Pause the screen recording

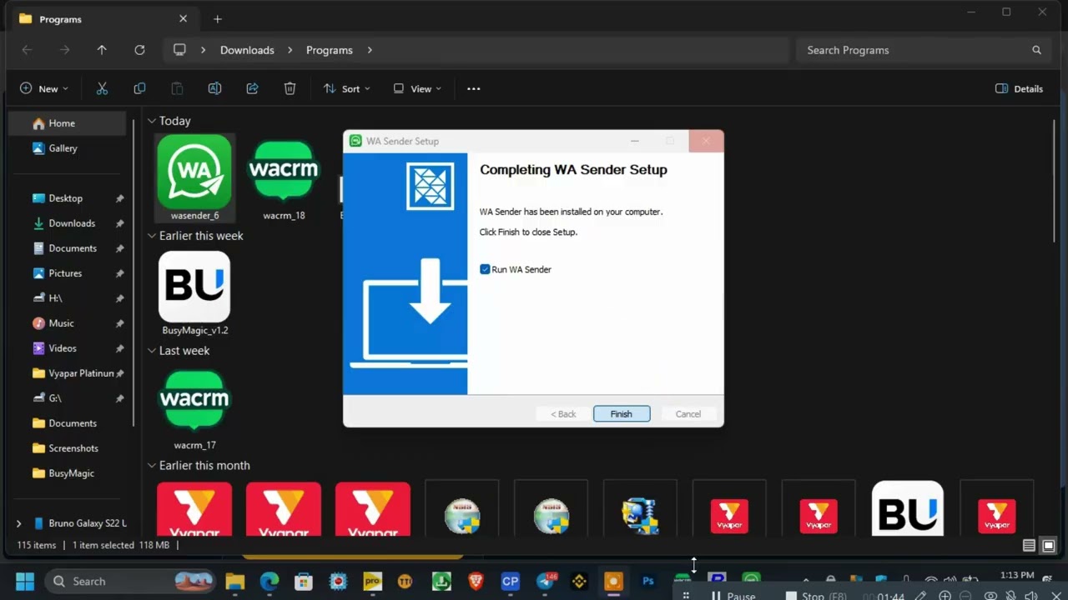(733, 595)
